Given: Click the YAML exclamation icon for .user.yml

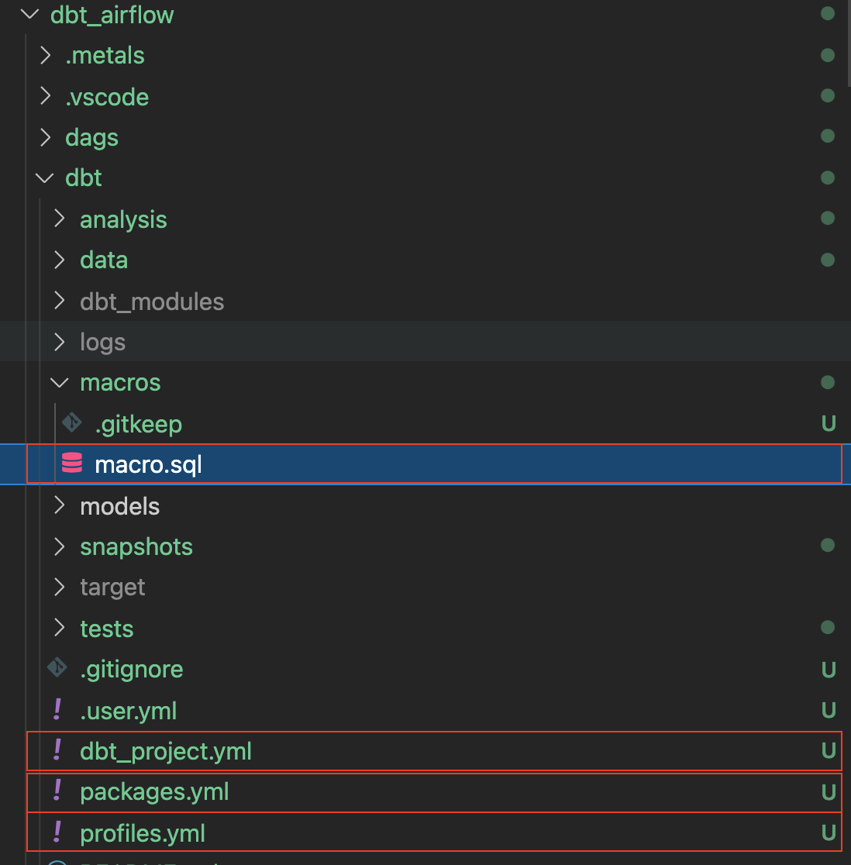Looking at the screenshot, I should coord(57,709).
